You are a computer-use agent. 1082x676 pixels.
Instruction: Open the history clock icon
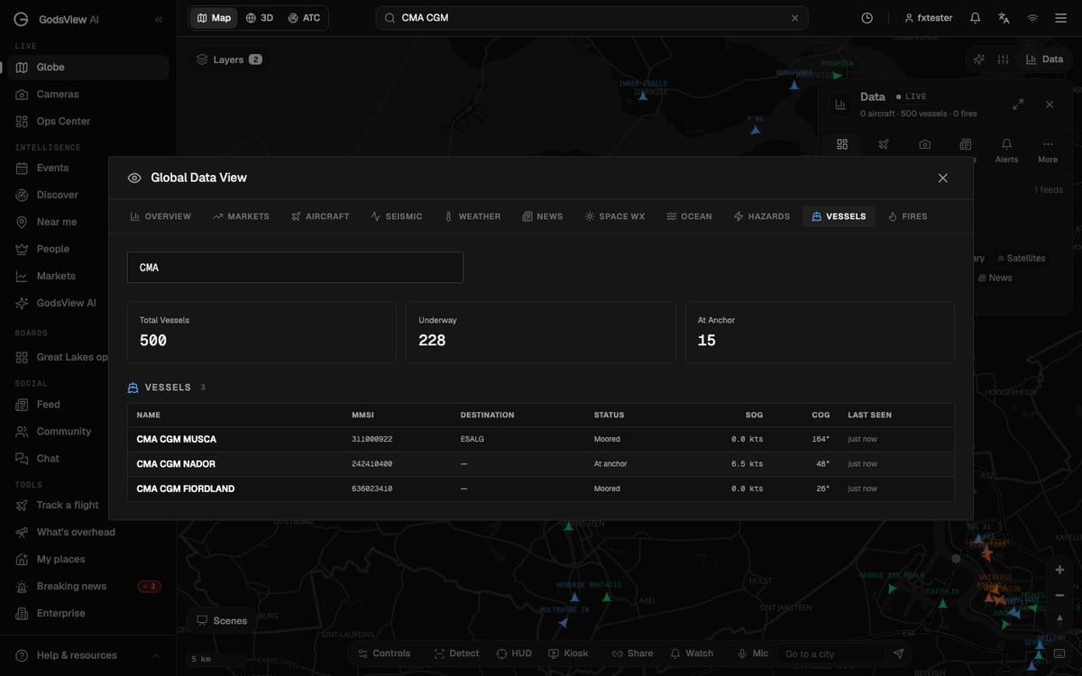point(867,18)
